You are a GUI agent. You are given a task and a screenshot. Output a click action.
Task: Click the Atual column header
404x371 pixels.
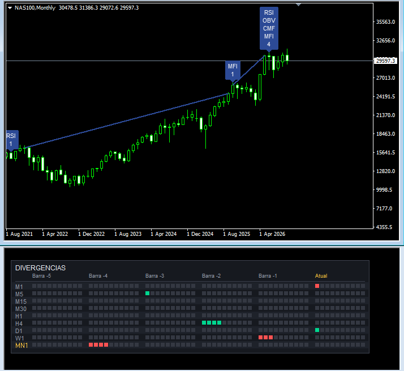[x=321, y=276]
